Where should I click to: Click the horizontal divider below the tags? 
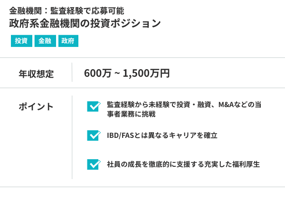(x=142, y=58)
